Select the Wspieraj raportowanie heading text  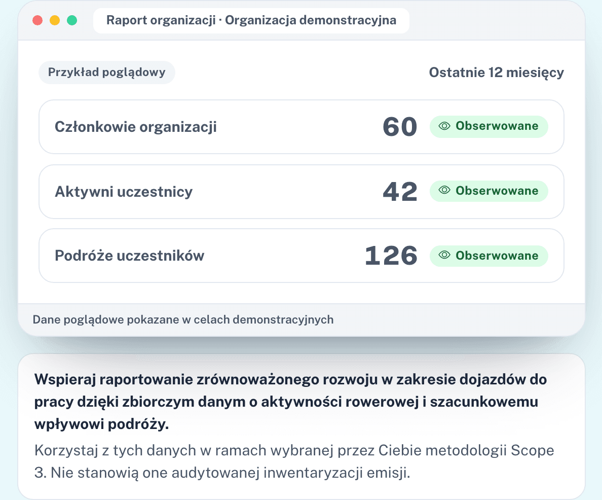[291, 402]
